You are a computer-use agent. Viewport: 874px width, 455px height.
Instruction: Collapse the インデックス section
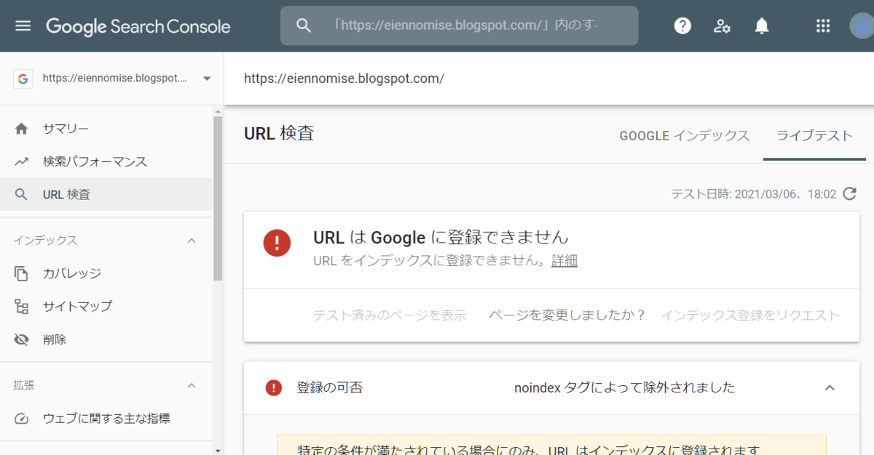tap(192, 240)
